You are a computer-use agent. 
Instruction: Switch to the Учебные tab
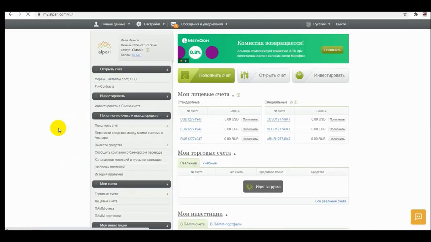tap(209, 163)
